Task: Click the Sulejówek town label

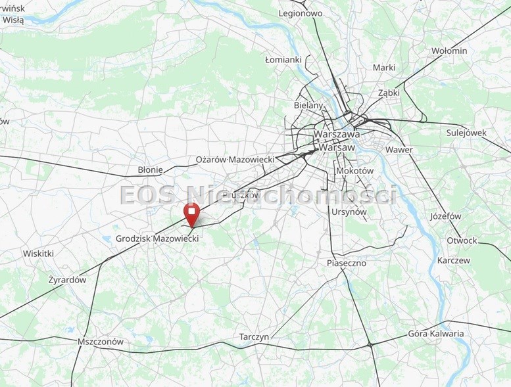Action: point(466,133)
